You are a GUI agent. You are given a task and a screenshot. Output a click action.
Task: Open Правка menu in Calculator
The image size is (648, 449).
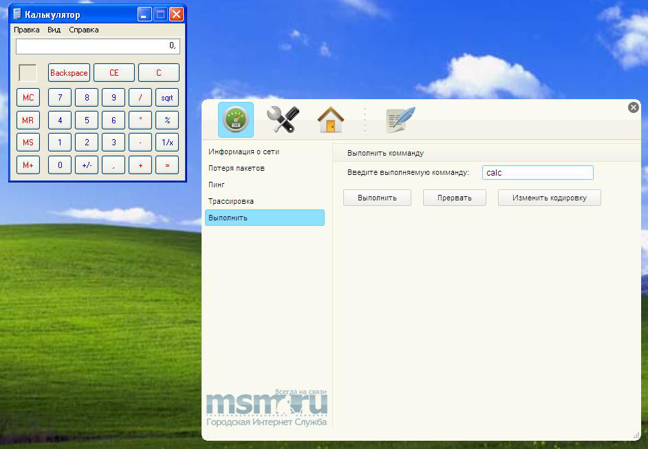[27, 30]
